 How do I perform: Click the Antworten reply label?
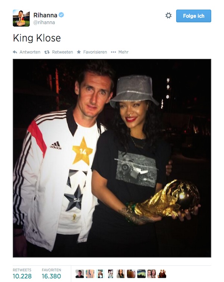point(30,52)
